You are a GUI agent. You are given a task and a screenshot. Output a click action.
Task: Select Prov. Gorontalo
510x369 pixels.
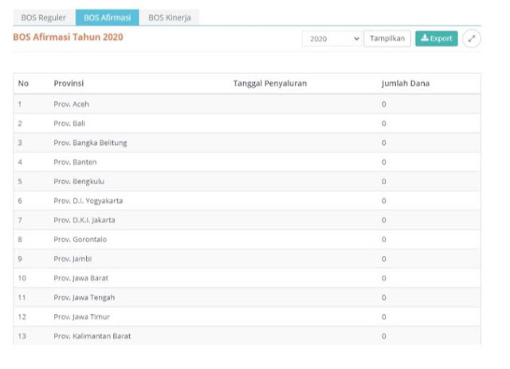point(80,239)
